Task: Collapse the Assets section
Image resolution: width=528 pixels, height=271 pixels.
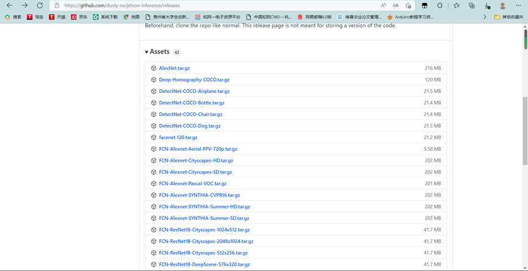Action: [157, 52]
